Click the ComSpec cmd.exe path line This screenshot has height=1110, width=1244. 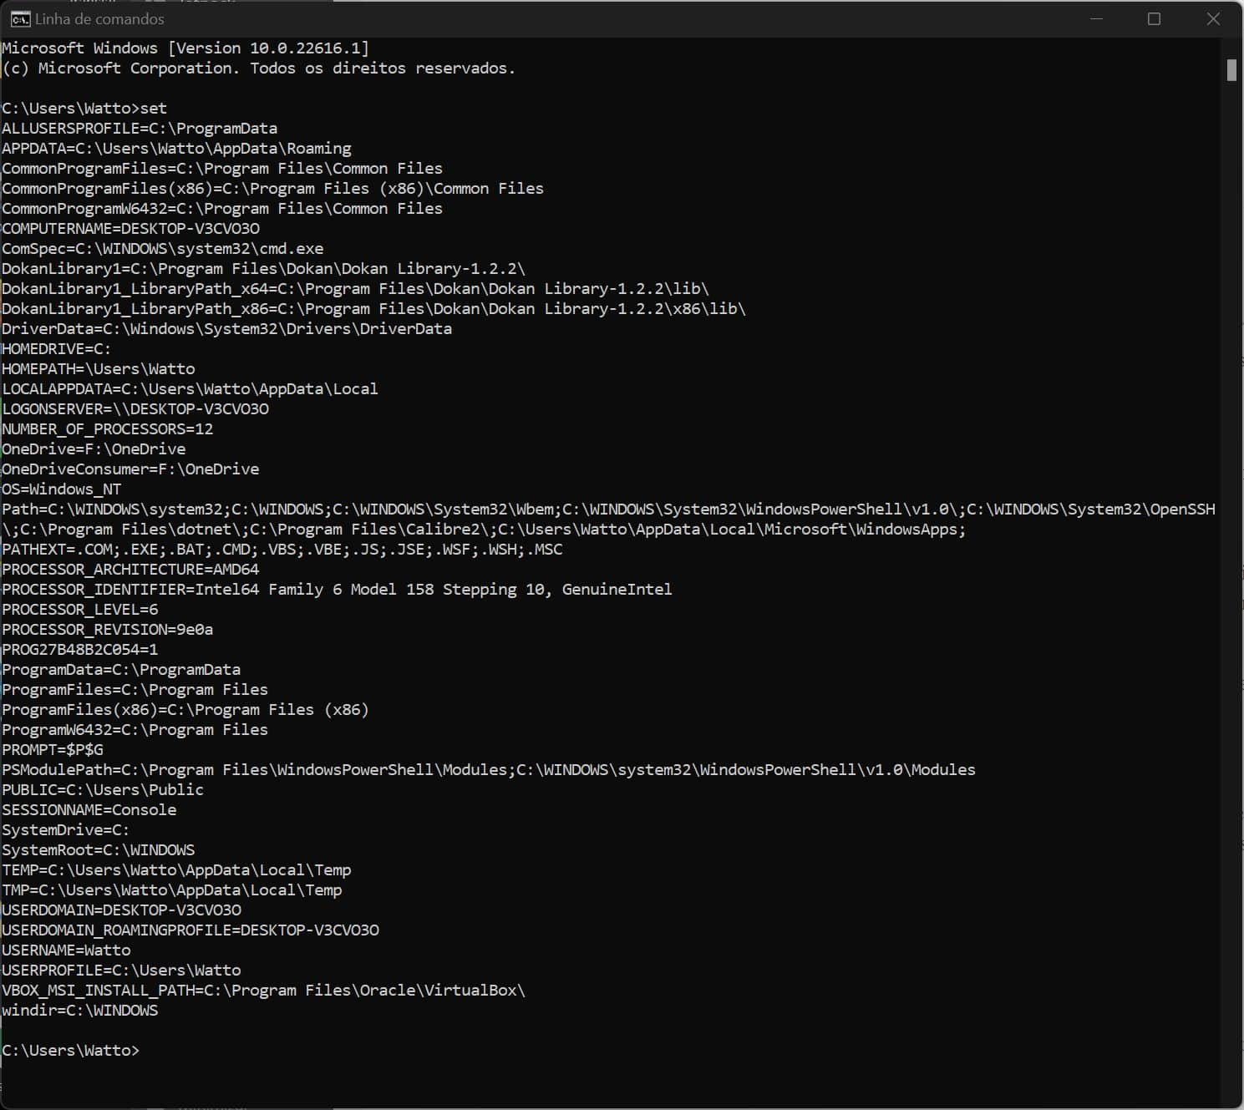(162, 248)
